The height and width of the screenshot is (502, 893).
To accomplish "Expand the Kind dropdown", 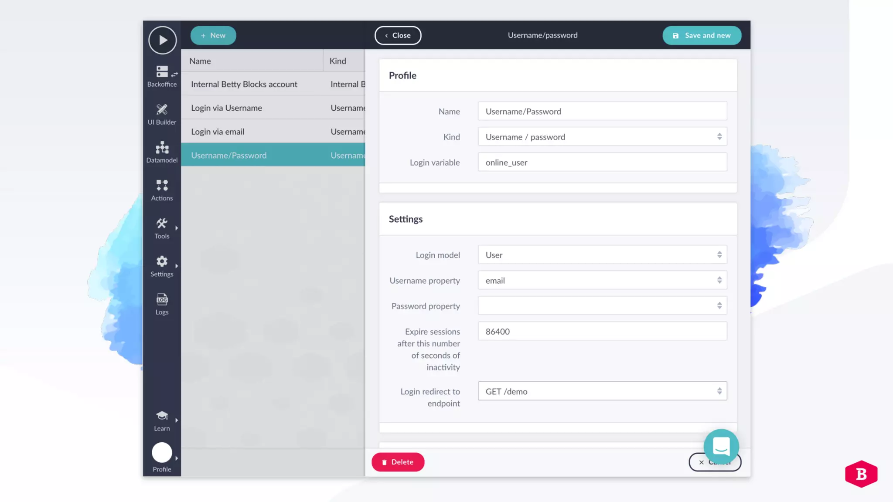I will pyautogui.click(x=602, y=137).
